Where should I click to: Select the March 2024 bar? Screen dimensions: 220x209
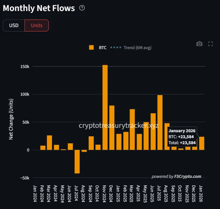[49, 143]
